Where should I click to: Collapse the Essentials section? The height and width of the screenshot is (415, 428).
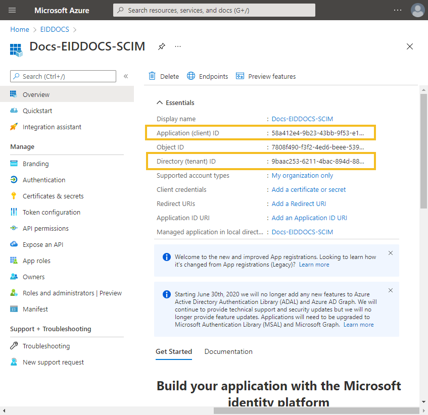pos(159,102)
